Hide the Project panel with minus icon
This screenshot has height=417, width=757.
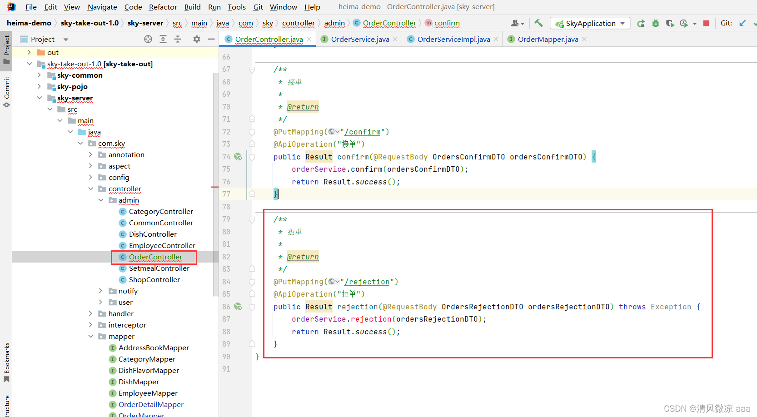(211, 40)
